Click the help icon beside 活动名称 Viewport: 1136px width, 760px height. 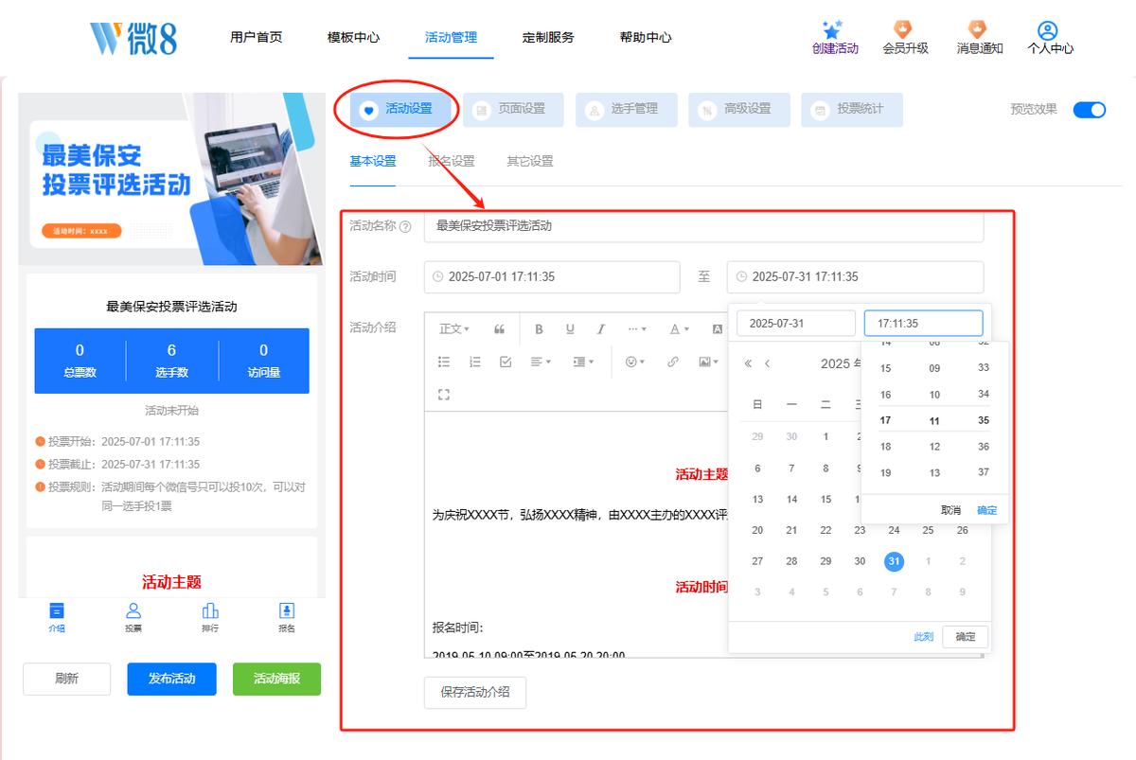point(406,227)
